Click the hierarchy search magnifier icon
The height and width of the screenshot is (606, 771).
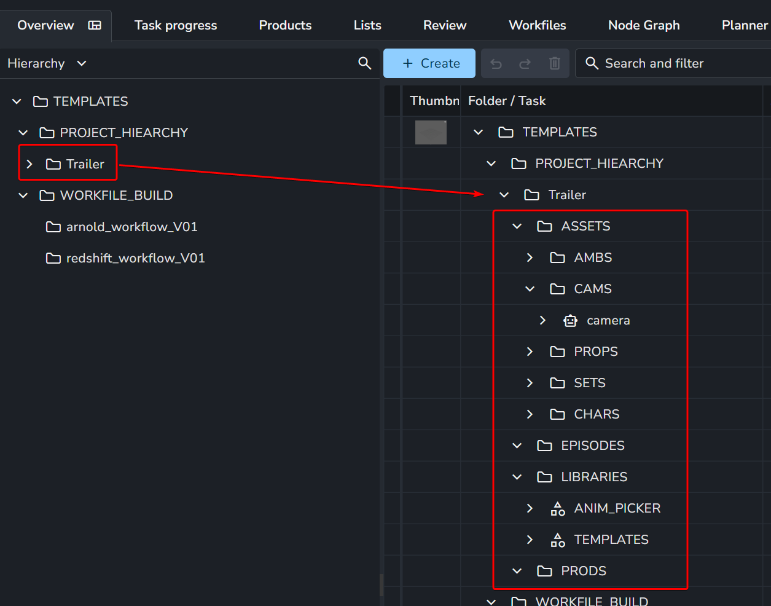point(364,63)
